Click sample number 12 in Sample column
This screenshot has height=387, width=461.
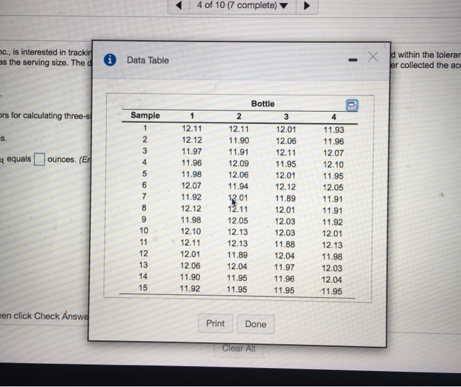(144, 253)
